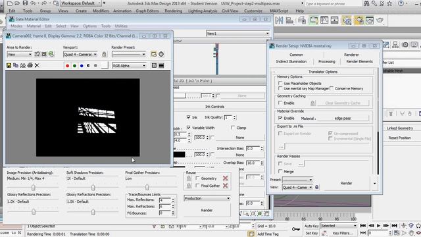Open the Preset dropdown in Render Setup
The height and width of the screenshot is (237, 421).
[297, 180]
